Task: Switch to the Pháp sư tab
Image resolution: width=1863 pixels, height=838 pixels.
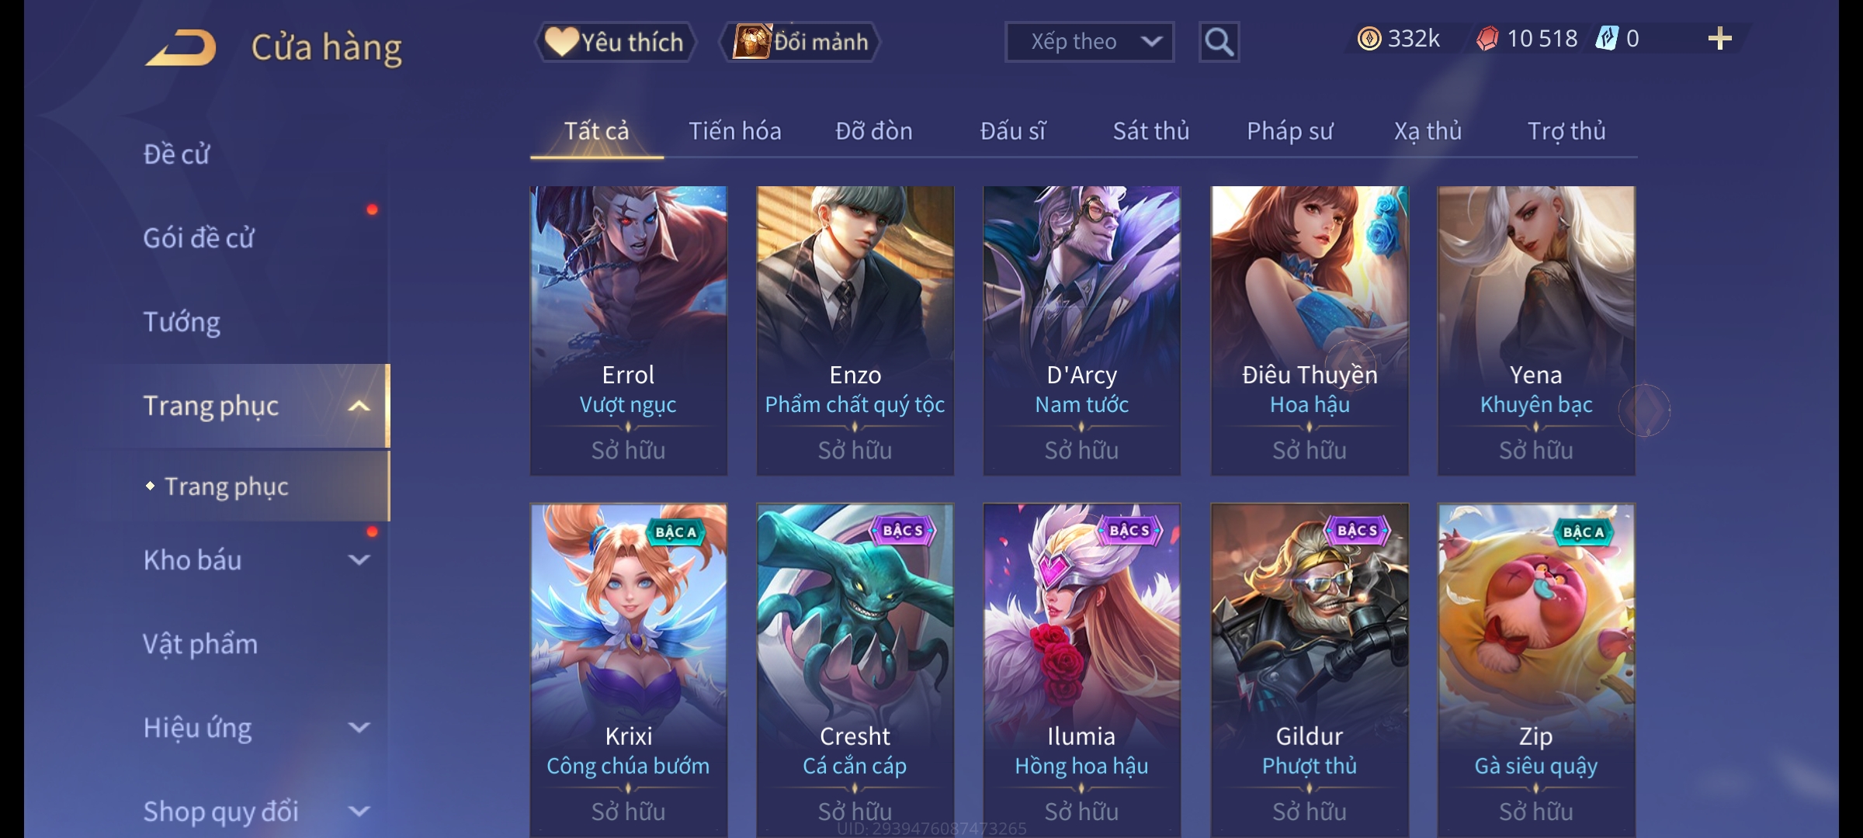Action: tap(1289, 131)
